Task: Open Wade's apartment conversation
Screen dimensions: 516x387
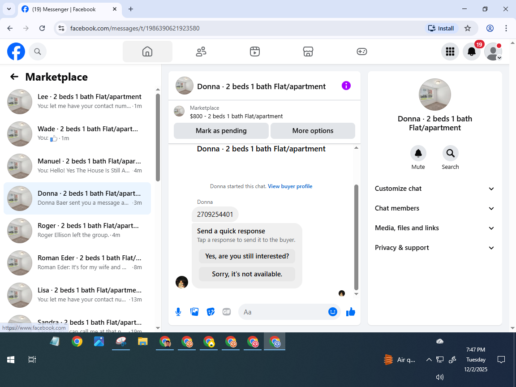Action: click(x=77, y=133)
